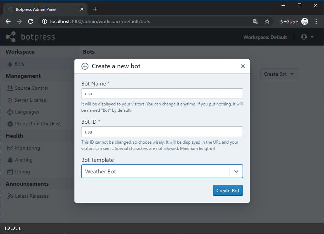Click the Latest Releases RSS icon
Viewport: 324px width, 234px height.
point(10,196)
